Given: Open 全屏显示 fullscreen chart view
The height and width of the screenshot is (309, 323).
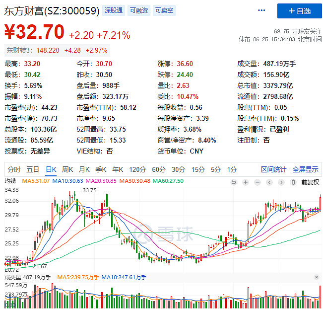Looking at the screenshot, I should (x=305, y=169).
